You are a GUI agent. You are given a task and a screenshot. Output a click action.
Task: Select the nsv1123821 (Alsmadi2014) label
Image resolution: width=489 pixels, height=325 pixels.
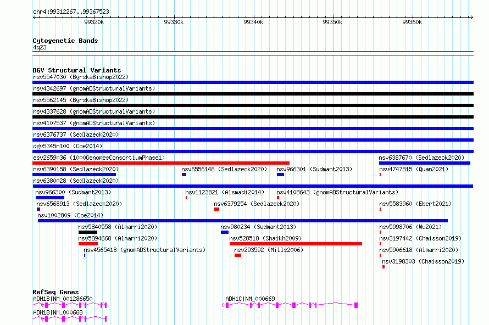225,192
